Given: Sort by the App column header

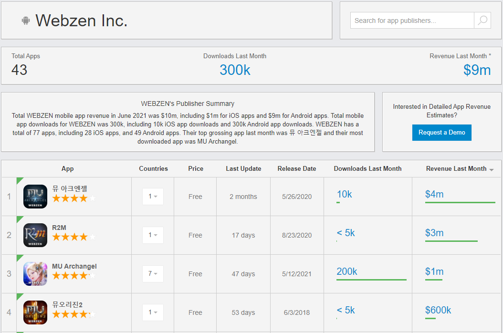Looking at the screenshot, I should (68, 169).
